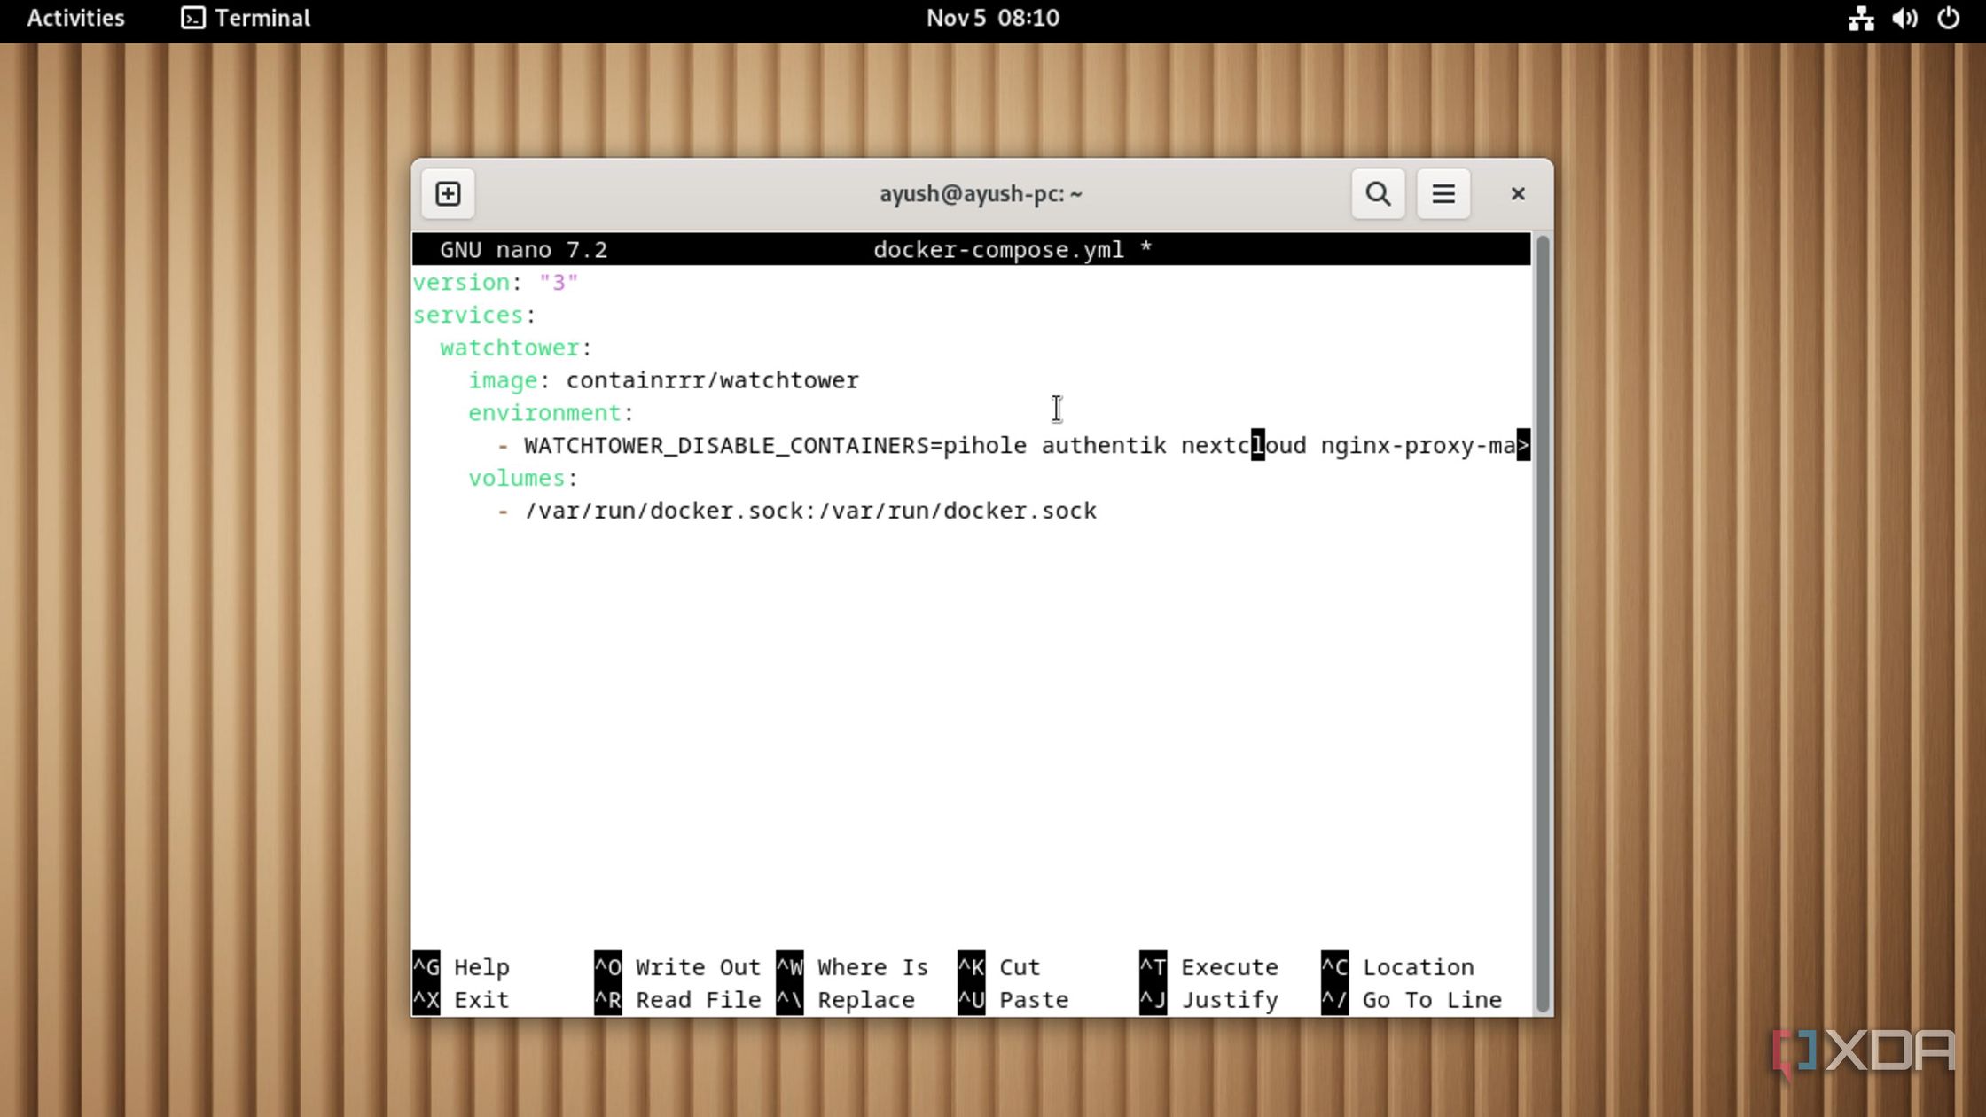Close the terminal window
Viewport: 1986px width, 1117px height.
1517,193
